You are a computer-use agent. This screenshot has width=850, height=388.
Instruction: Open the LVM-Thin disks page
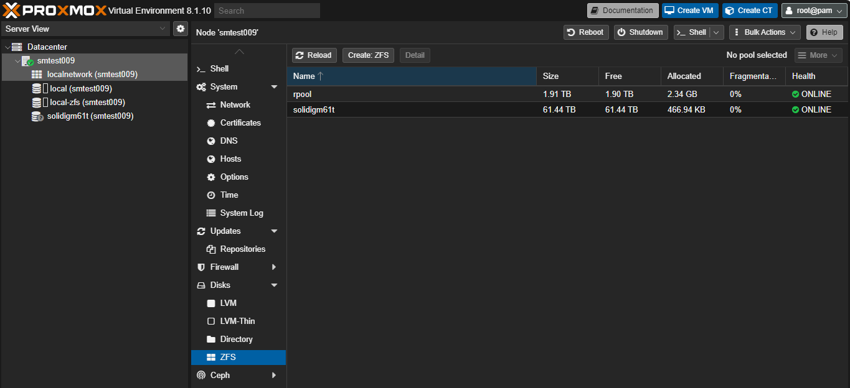237,321
